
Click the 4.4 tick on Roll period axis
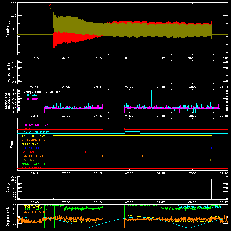click(x=14, y=63)
